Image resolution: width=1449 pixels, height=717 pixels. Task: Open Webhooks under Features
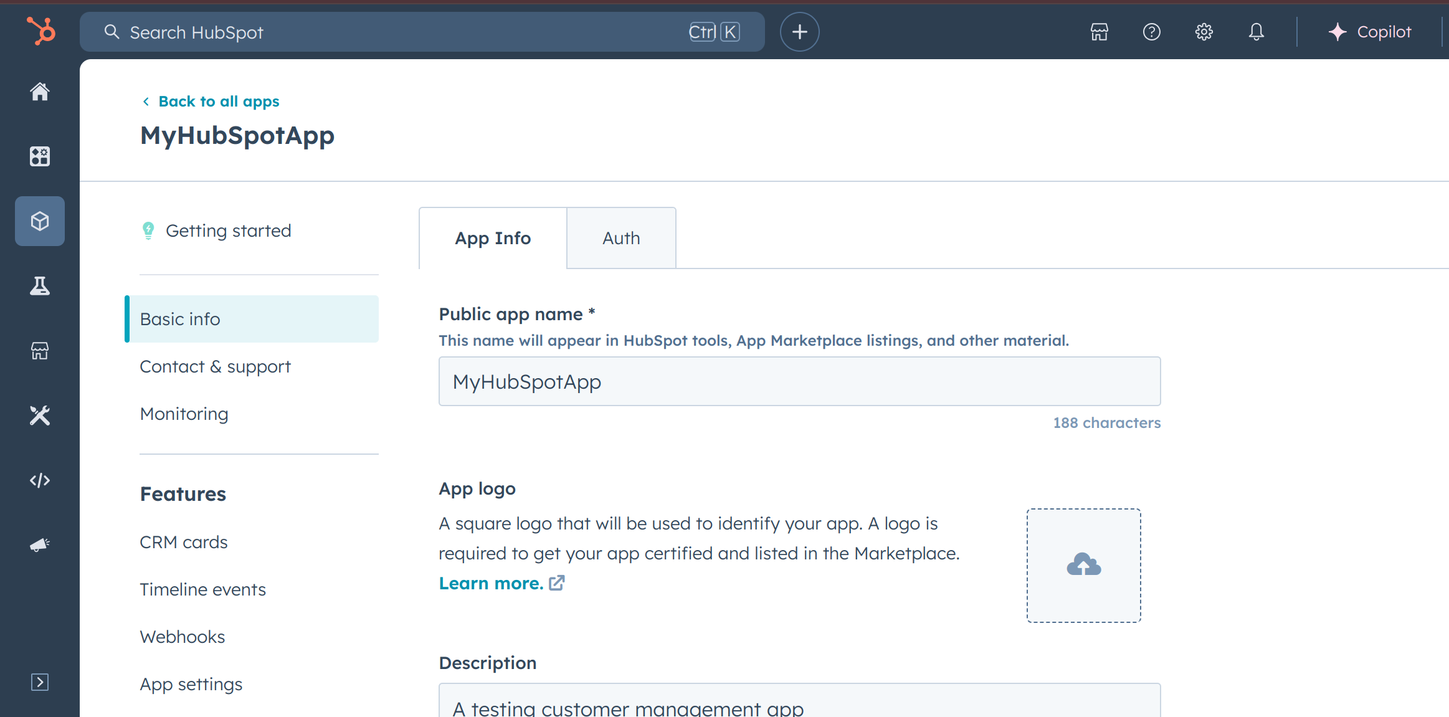pos(183,637)
